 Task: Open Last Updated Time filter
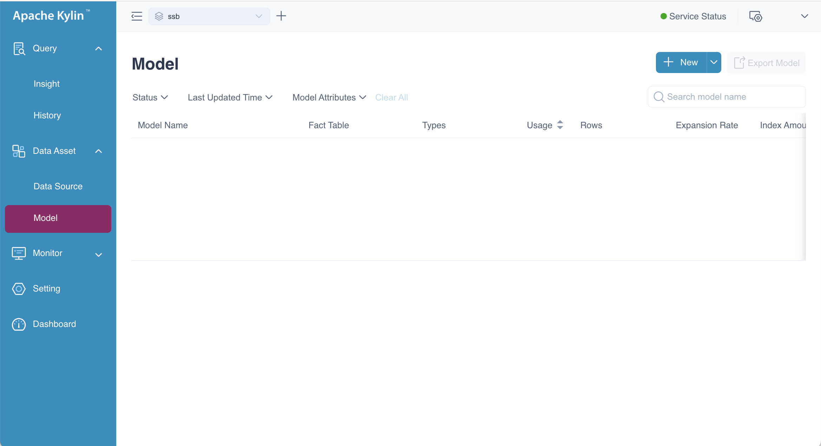[230, 97]
